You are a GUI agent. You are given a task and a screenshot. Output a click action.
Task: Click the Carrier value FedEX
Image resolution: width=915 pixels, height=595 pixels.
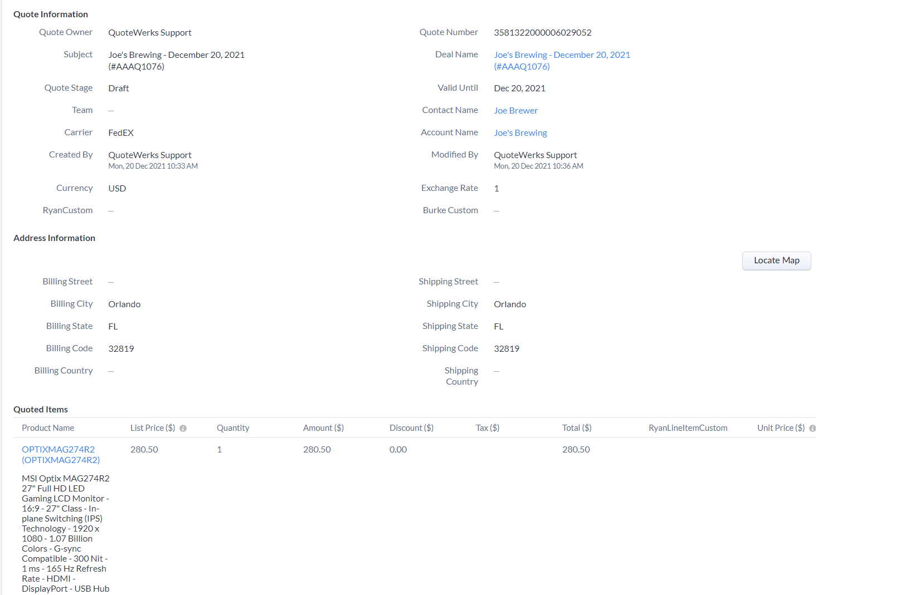click(x=121, y=133)
